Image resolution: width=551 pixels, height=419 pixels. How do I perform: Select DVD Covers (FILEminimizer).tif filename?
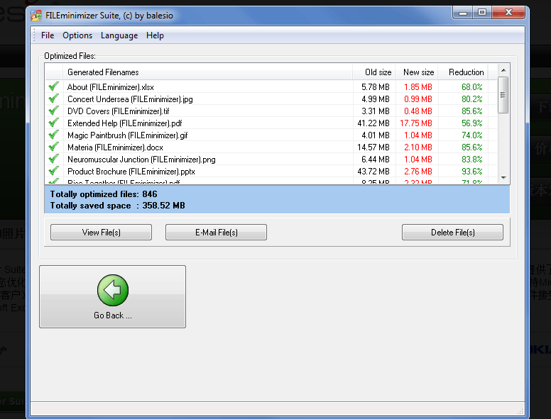click(119, 111)
